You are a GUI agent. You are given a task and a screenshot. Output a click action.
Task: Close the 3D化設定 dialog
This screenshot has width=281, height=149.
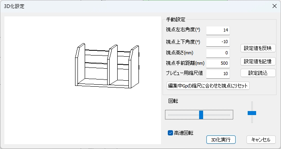click(x=274, y=6)
